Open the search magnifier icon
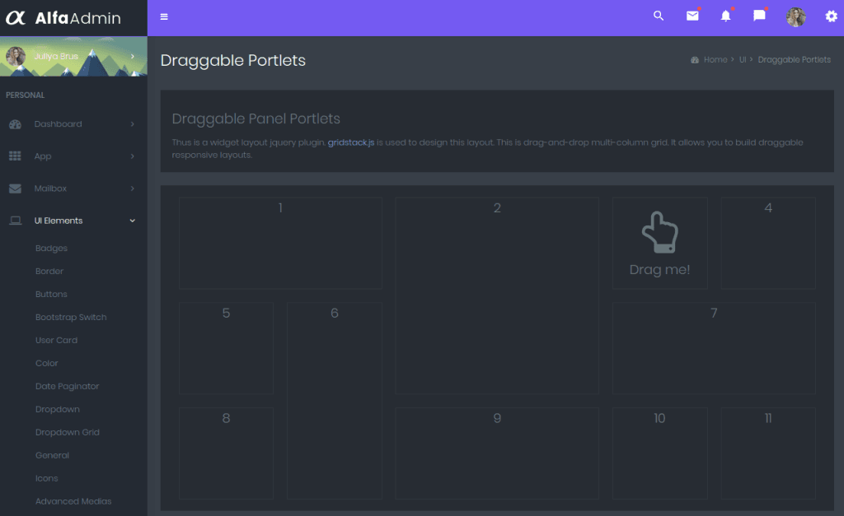Viewport: 844px width, 516px height. [659, 16]
